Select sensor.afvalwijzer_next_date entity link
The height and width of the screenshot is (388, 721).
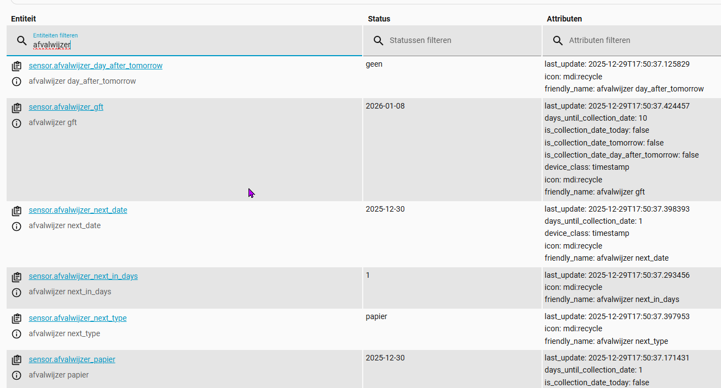[78, 210]
